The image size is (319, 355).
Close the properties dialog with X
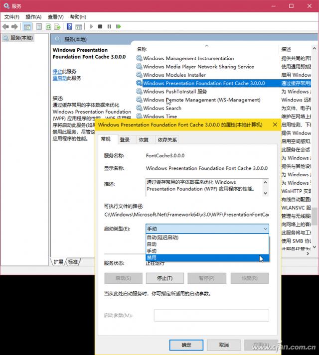[275, 125]
